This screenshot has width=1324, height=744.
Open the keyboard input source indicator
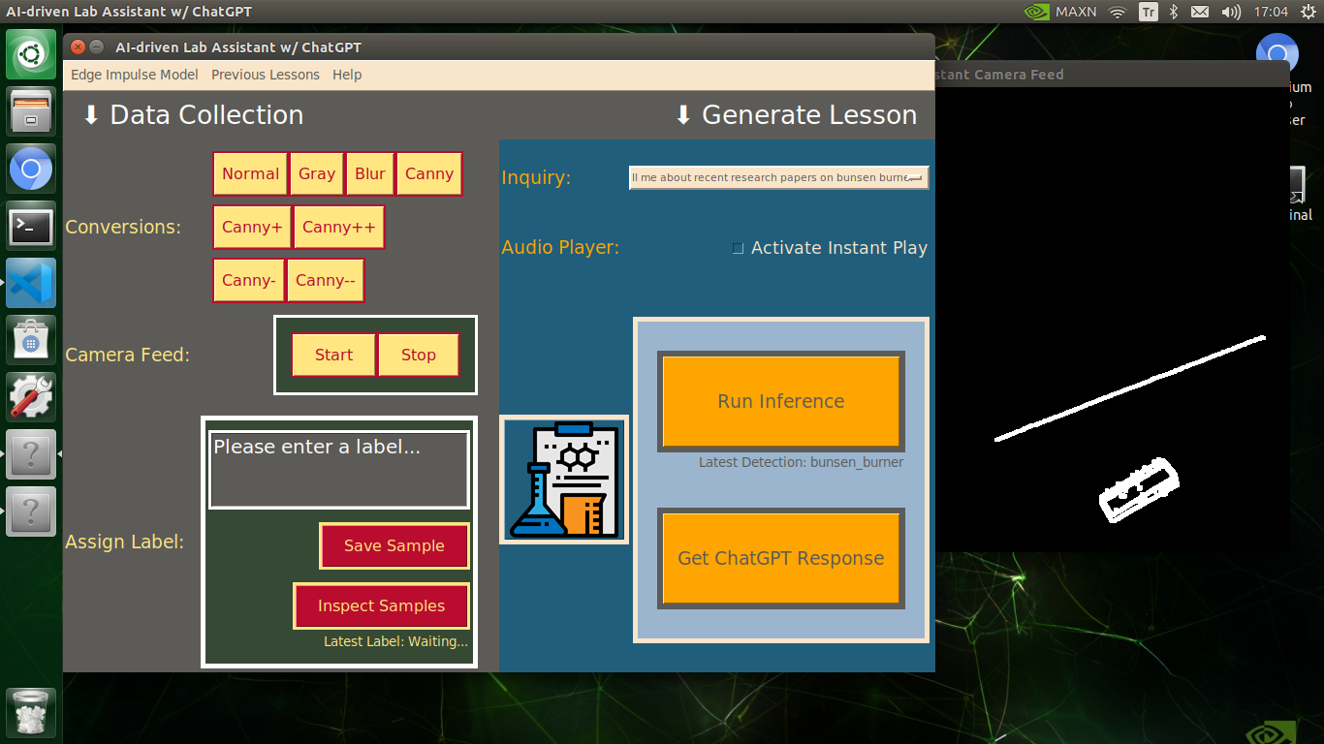tap(1148, 12)
